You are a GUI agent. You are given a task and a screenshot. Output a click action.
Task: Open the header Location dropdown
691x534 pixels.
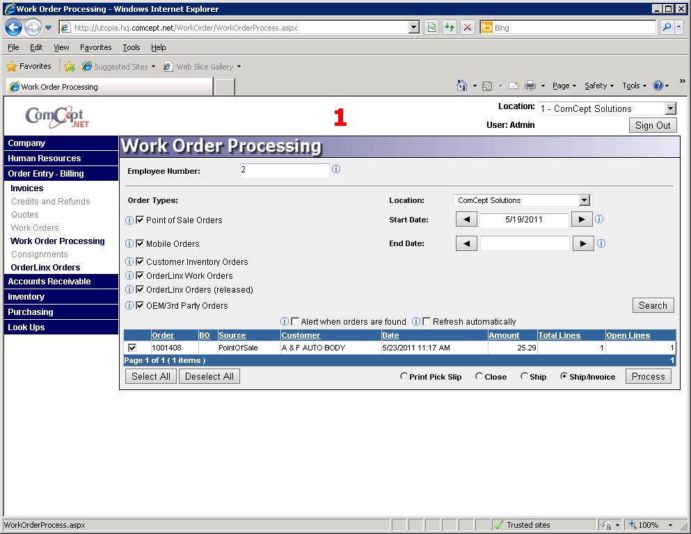(670, 108)
